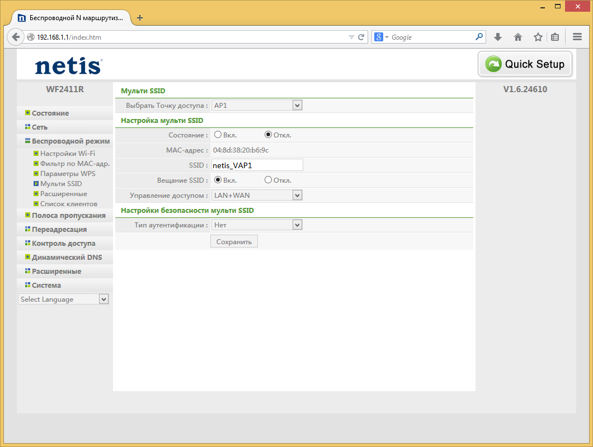Reload the page with the refresh icon
This screenshot has height=447, width=593.
[x=361, y=37]
